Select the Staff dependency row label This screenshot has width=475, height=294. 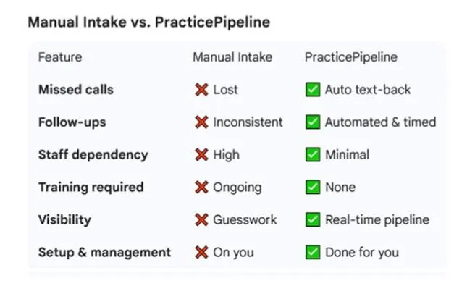click(x=93, y=154)
